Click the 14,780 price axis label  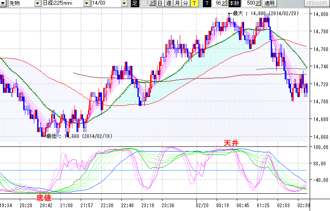coord(321,32)
